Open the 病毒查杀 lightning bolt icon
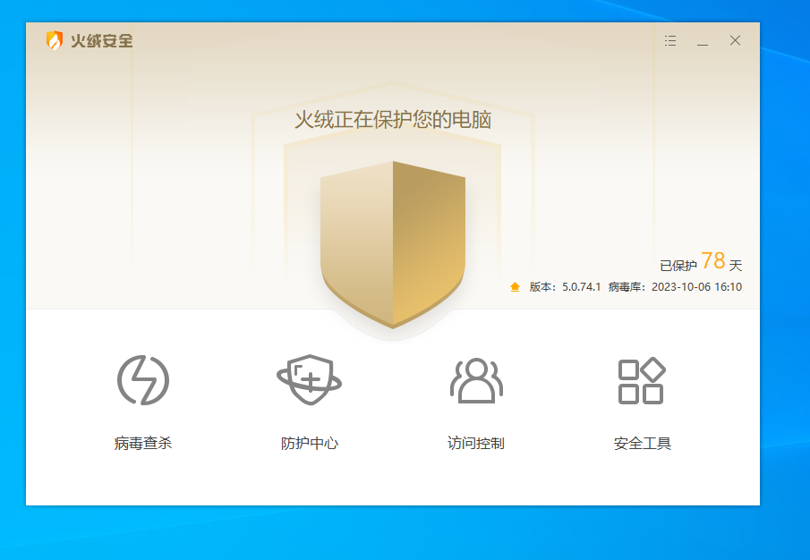This screenshot has width=810, height=560. pyautogui.click(x=143, y=380)
